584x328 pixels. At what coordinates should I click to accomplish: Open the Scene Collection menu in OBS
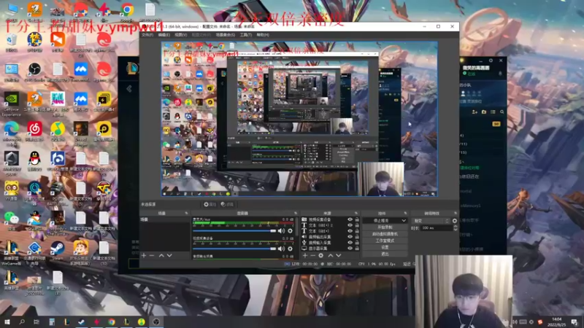point(226,34)
